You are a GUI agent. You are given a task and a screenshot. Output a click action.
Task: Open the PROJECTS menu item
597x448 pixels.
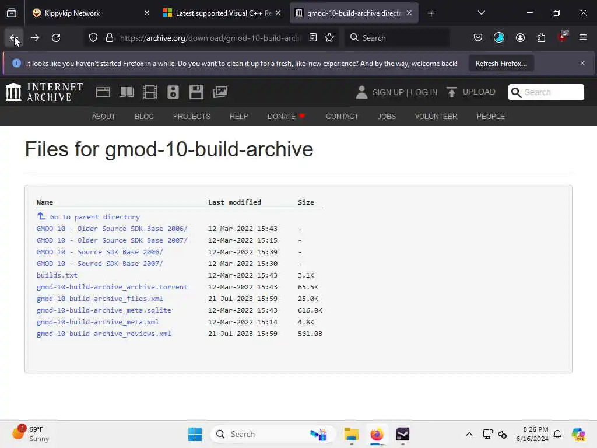pyautogui.click(x=191, y=117)
